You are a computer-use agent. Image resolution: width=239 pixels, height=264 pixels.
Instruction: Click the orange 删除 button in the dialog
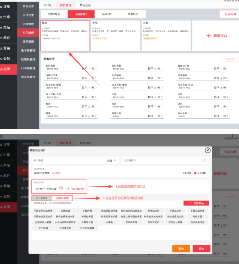point(181,248)
